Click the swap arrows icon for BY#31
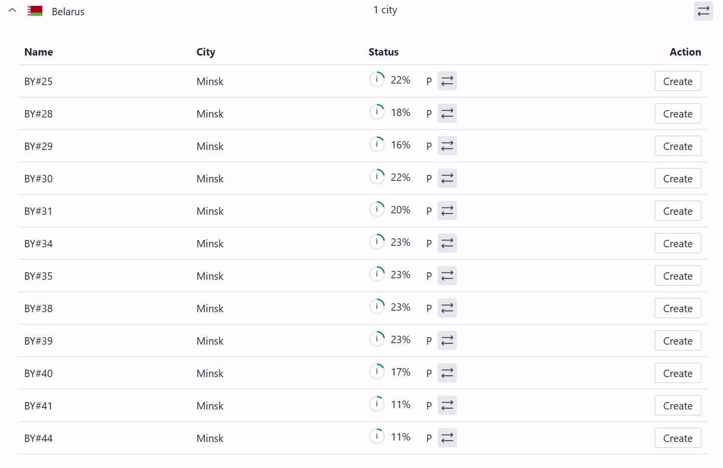Image resolution: width=723 pixels, height=468 pixels. (x=447, y=211)
